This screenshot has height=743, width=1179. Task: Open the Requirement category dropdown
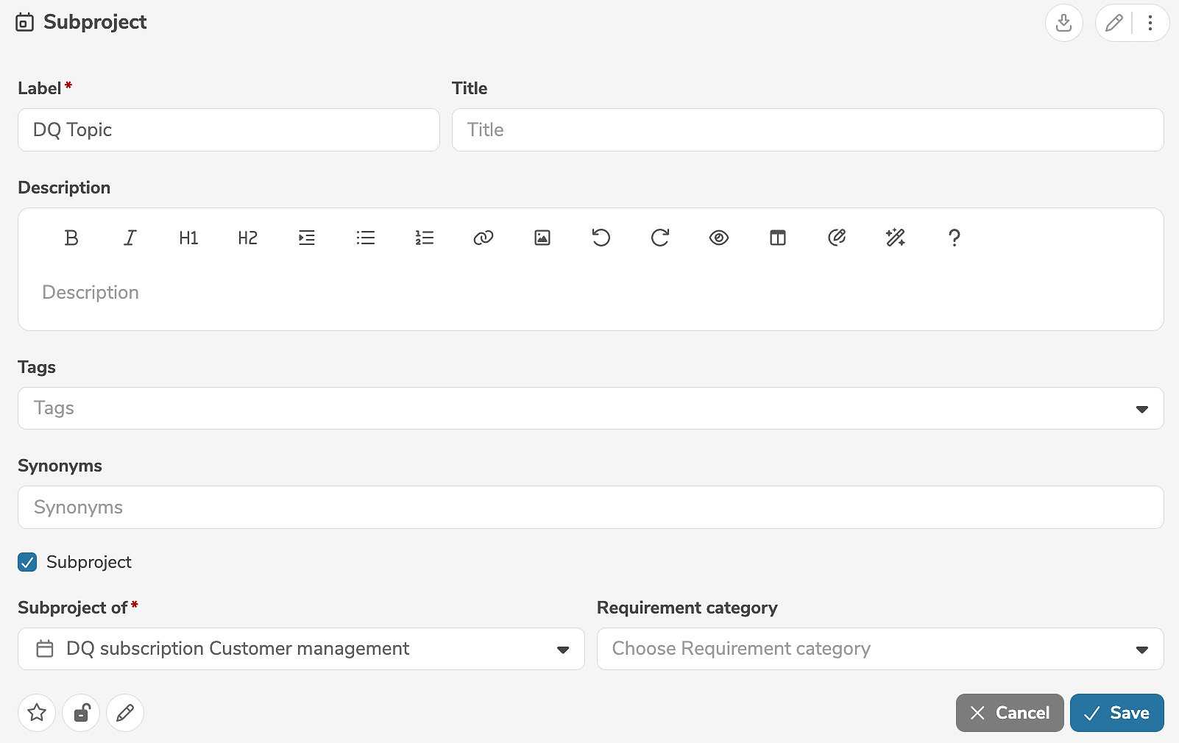pyautogui.click(x=1141, y=650)
